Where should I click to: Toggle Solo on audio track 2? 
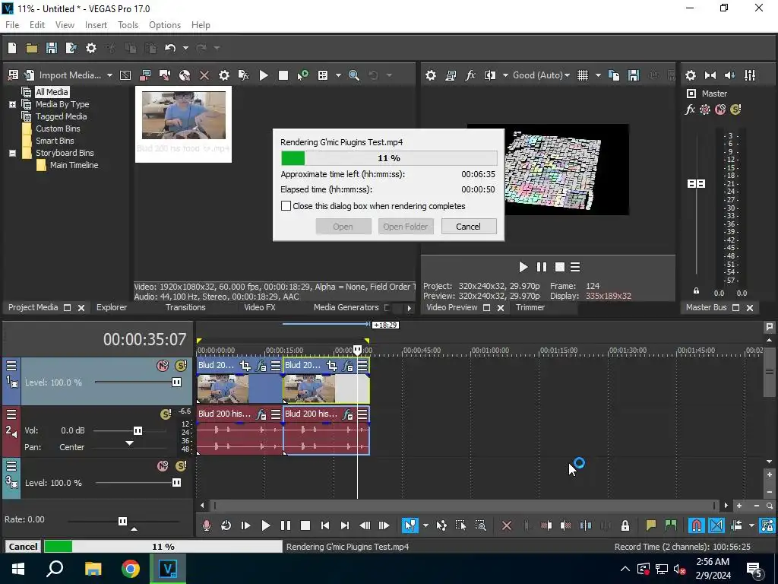166,414
